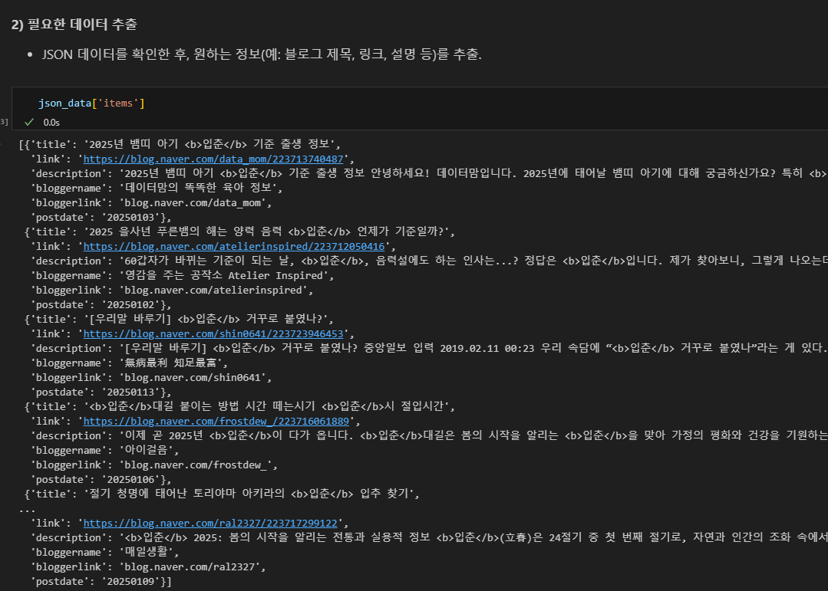Open the atelierinspired blog post link
Viewport: 828px width, 591px height.
tap(234, 246)
